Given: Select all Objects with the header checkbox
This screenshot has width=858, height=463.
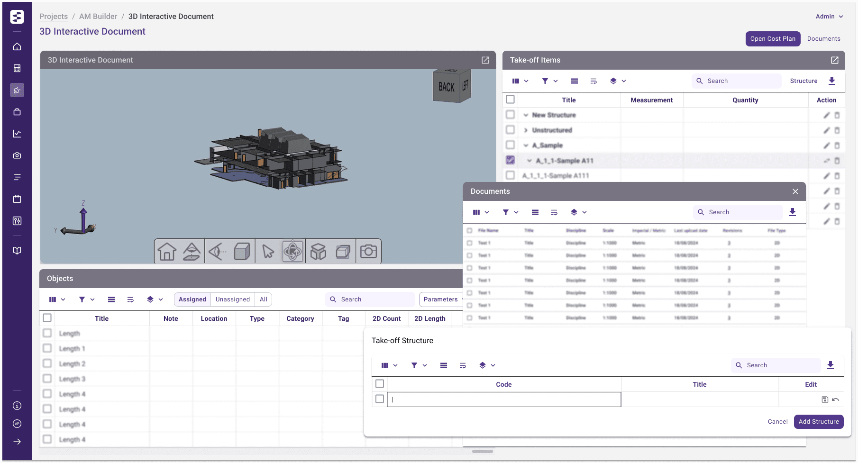Looking at the screenshot, I should (47, 318).
